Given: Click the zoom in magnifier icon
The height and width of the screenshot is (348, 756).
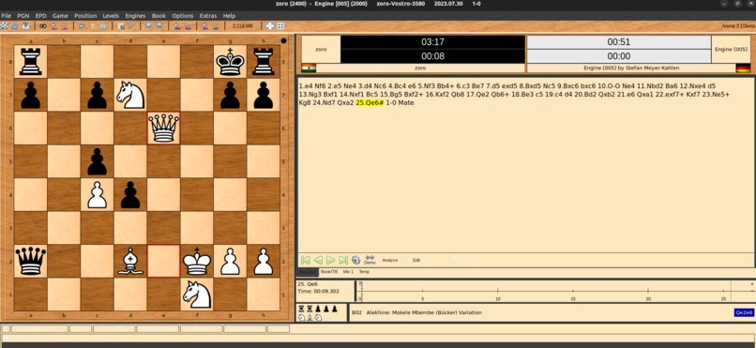Looking at the screenshot, I should (x=149, y=26).
